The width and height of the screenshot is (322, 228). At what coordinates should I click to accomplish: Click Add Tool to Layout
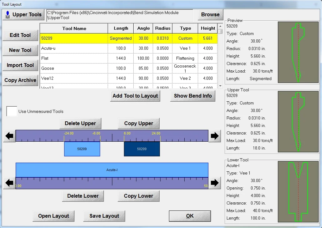(x=135, y=96)
